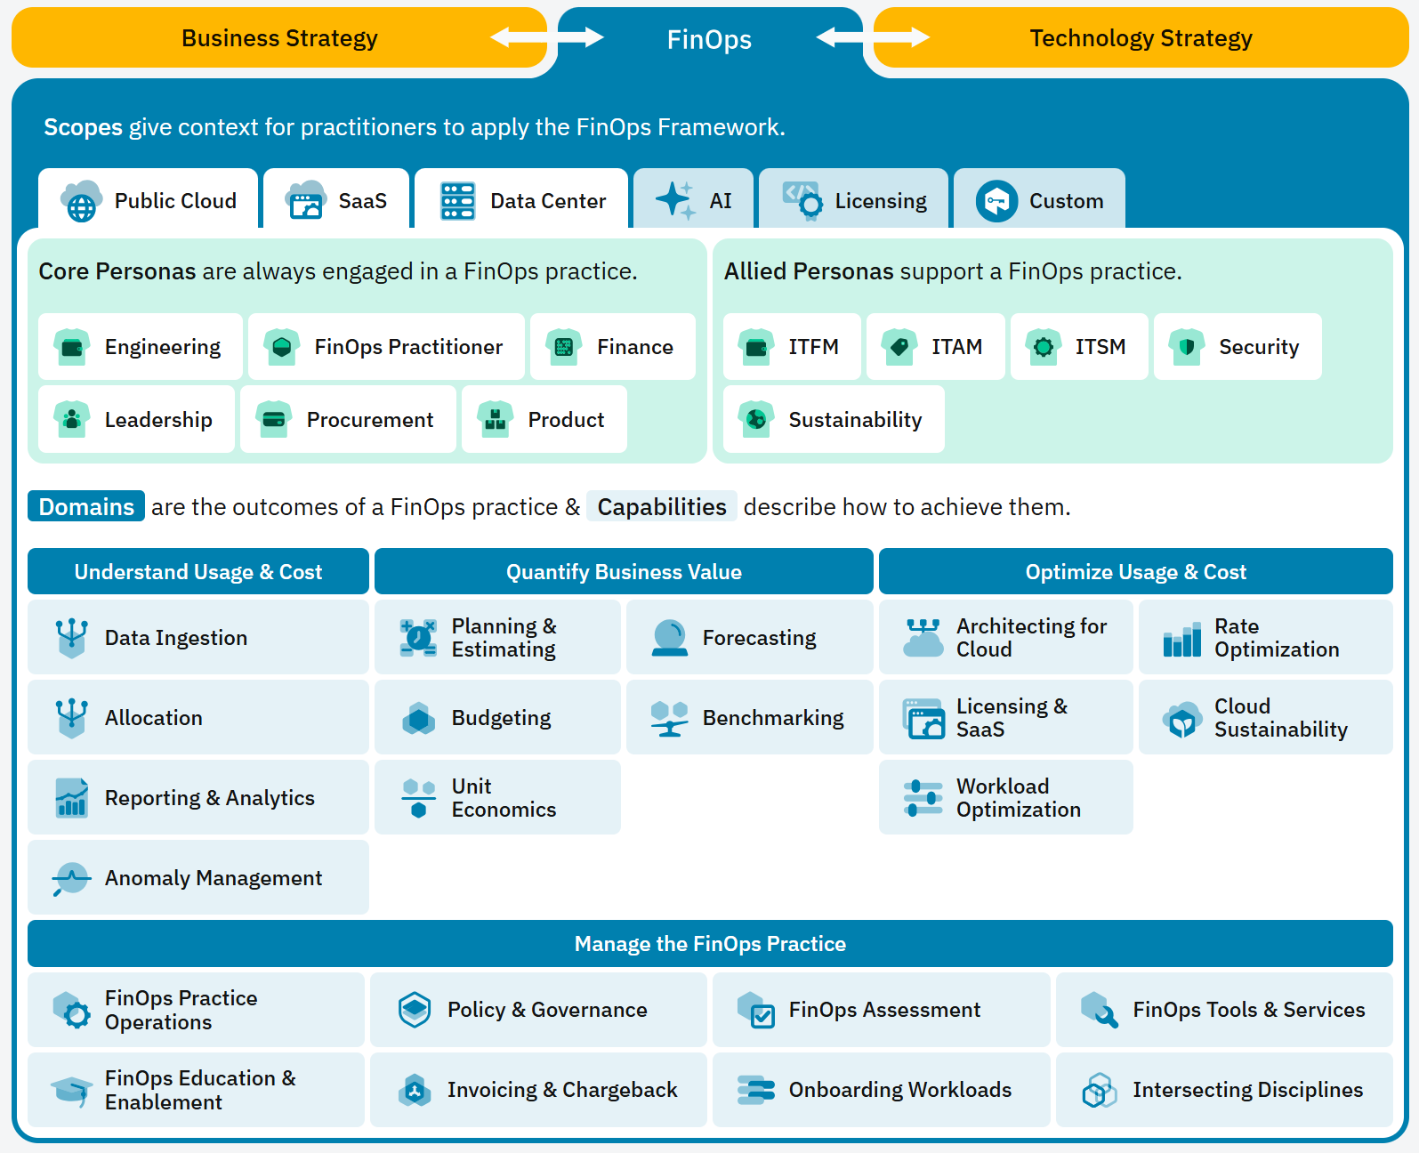The width and height of the screenshot is (1419, 1153).
Task: Click the Technology Strategy yellow banner
Action: click(1141, 38)
